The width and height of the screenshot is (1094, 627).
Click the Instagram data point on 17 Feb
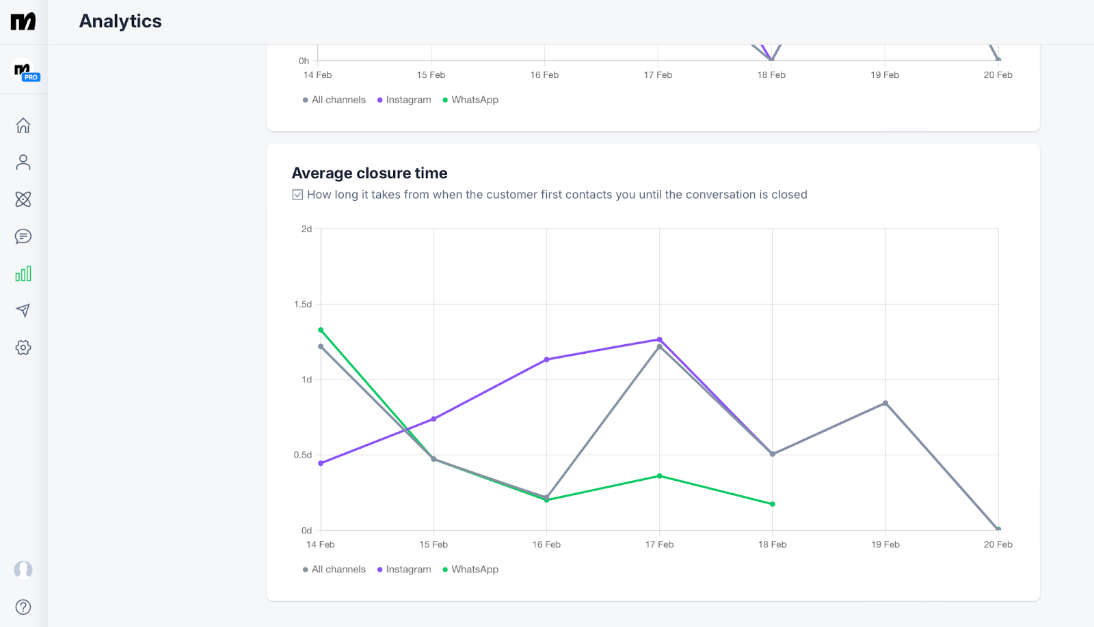click(x=660, y=339)
